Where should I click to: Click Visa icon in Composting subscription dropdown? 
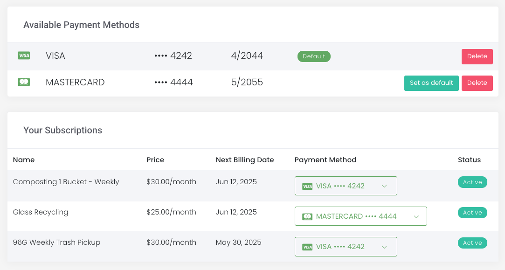(x=307, y=186)
